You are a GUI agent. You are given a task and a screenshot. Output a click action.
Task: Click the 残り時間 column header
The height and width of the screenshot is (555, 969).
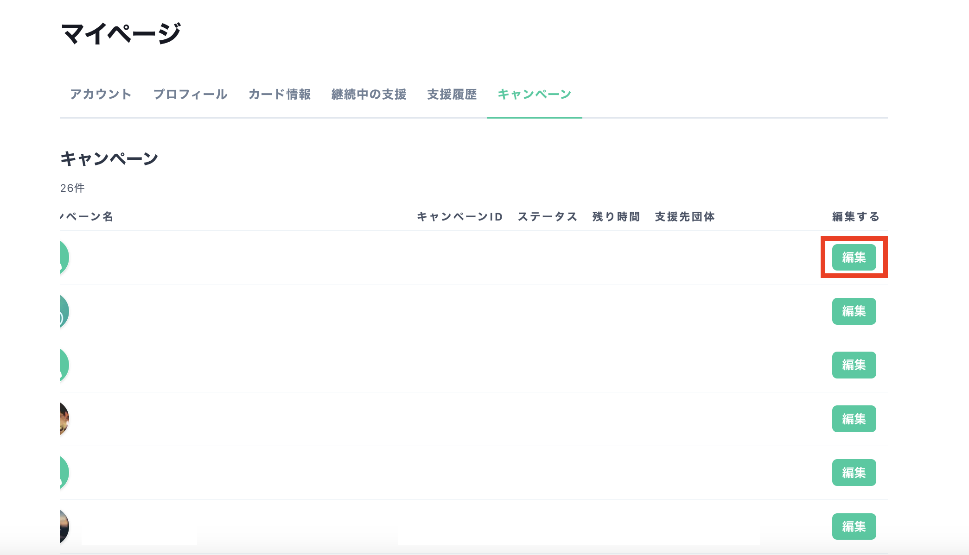point(615,216)
